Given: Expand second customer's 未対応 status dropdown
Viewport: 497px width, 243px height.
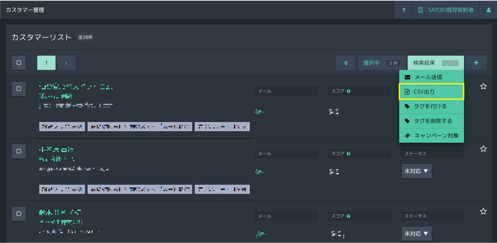Looking at the screenshot, I should (x=416, y=171).
